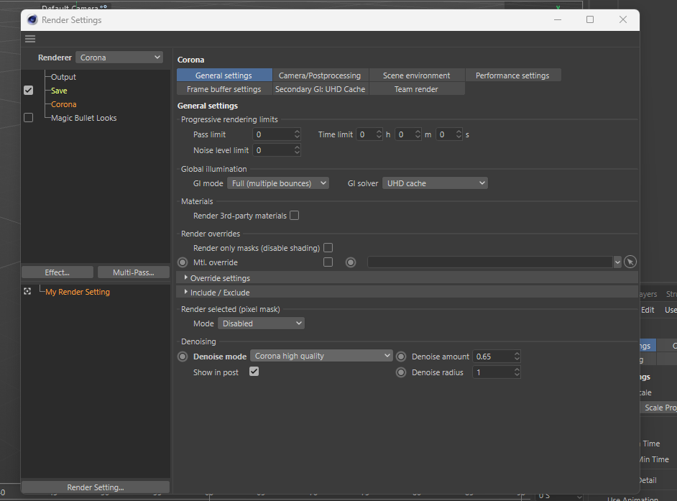Viewport: 677px width, 501px height.
Task: Toggle Render only masks checkbox
Action: [328, 247]
